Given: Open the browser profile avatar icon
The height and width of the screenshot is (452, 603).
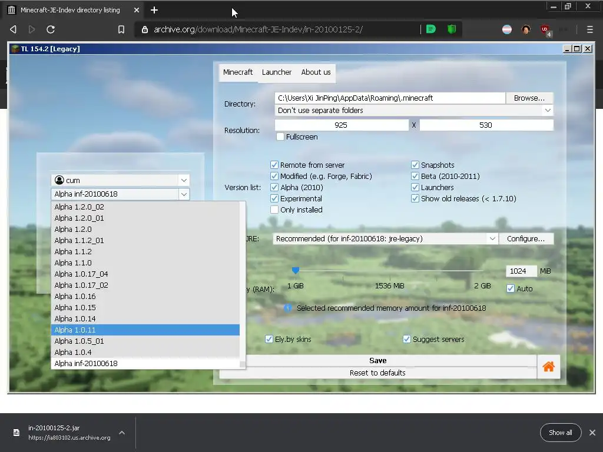Looking at the screenshot, I should [526, 29].
